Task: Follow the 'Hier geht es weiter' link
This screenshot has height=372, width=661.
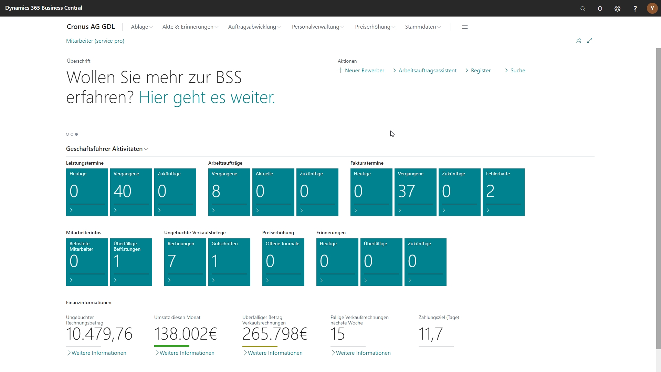Action: pos(207,97)
